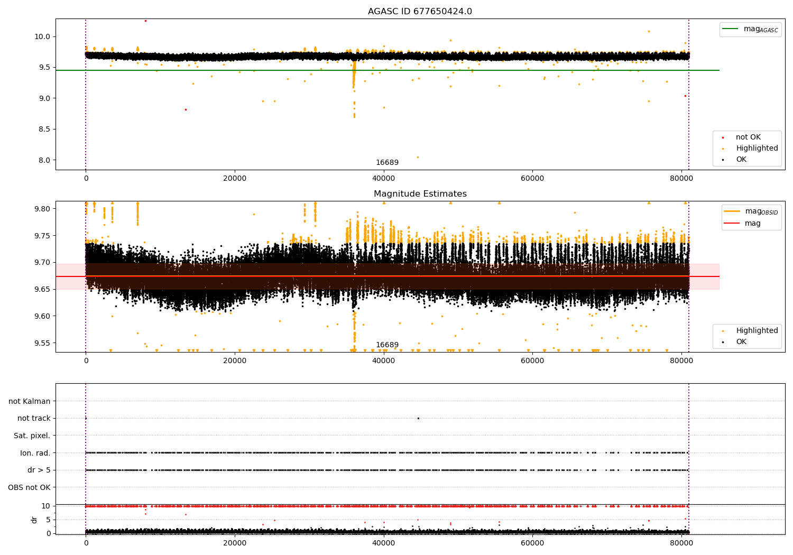Click the '9.70' tick of the middle plot

coord(43,263)
